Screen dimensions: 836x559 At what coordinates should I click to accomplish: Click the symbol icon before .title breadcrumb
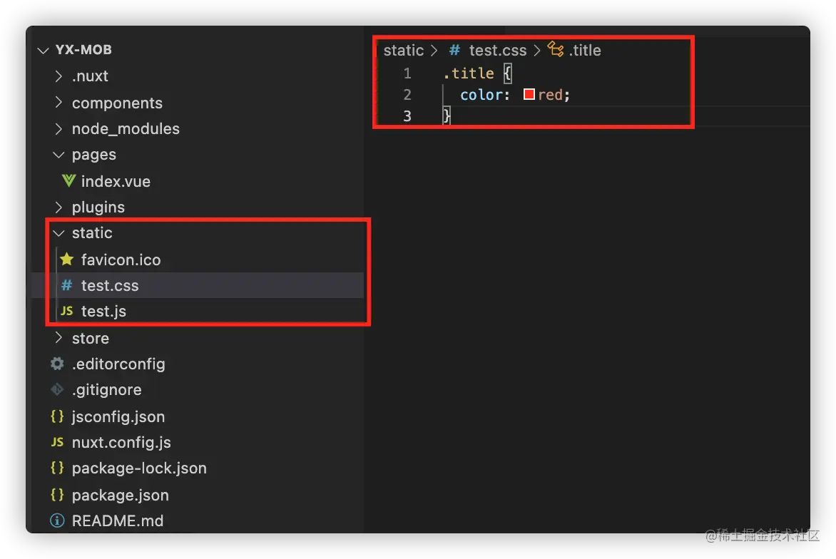click(556, 49)
